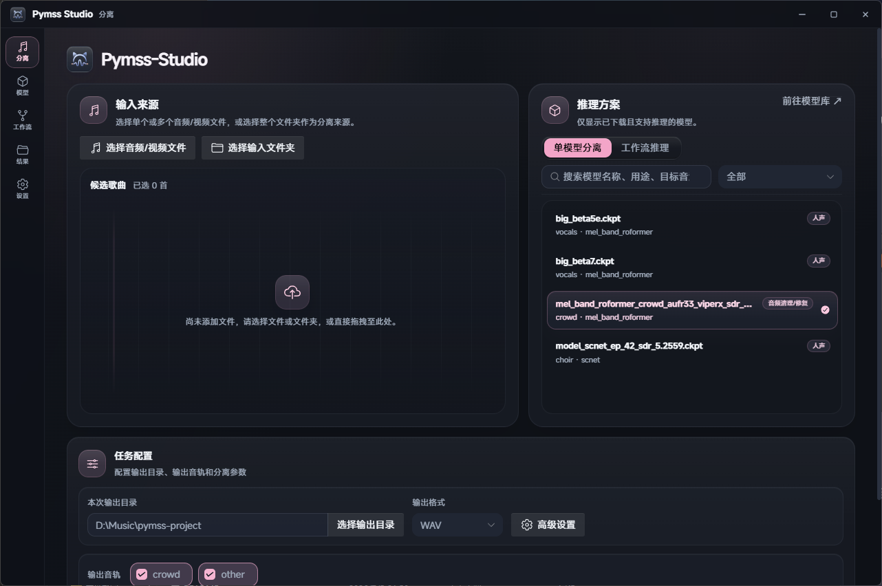Select the model_scnet_ep_42_sdr_5.2559.ckpt model
This screenshot has height=586, width=882.
pos(692,353)
